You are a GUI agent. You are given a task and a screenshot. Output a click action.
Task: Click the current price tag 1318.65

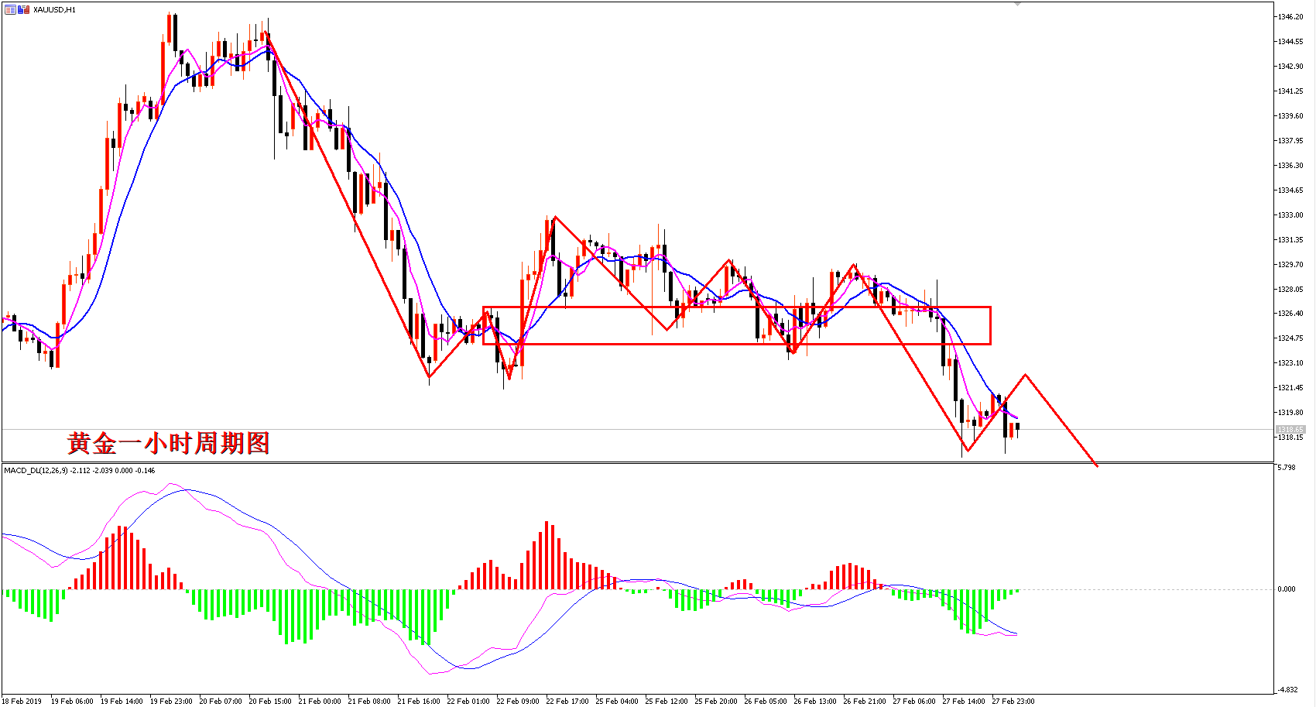tap(1290, 429)
